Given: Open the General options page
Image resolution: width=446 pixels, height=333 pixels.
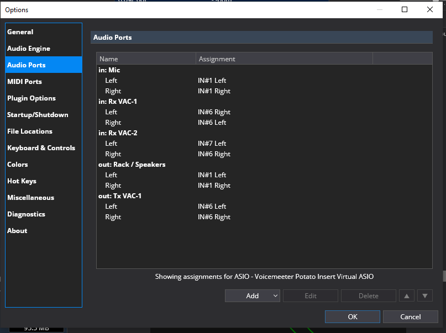Looking at the screenshot, I should click(44, 32).
